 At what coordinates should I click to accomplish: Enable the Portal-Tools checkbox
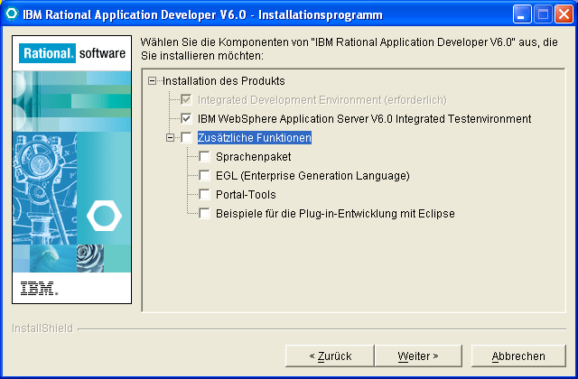204,194
